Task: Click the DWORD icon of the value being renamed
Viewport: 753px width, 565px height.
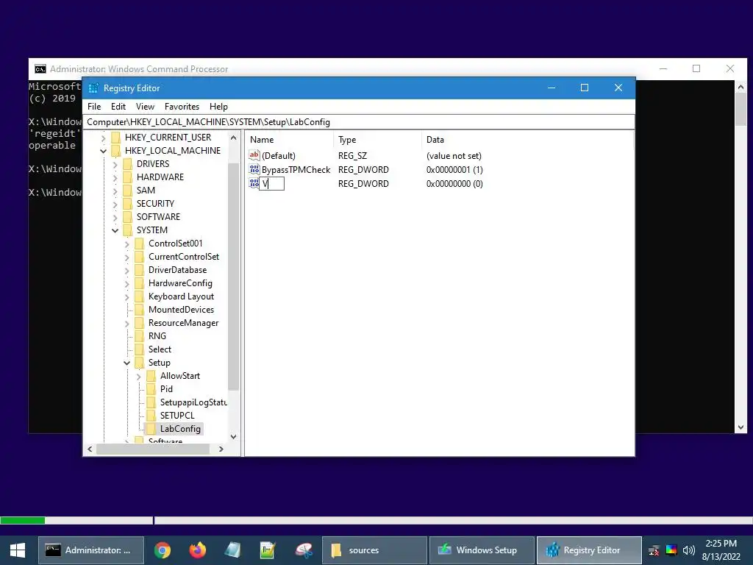Action: (254, 183)
